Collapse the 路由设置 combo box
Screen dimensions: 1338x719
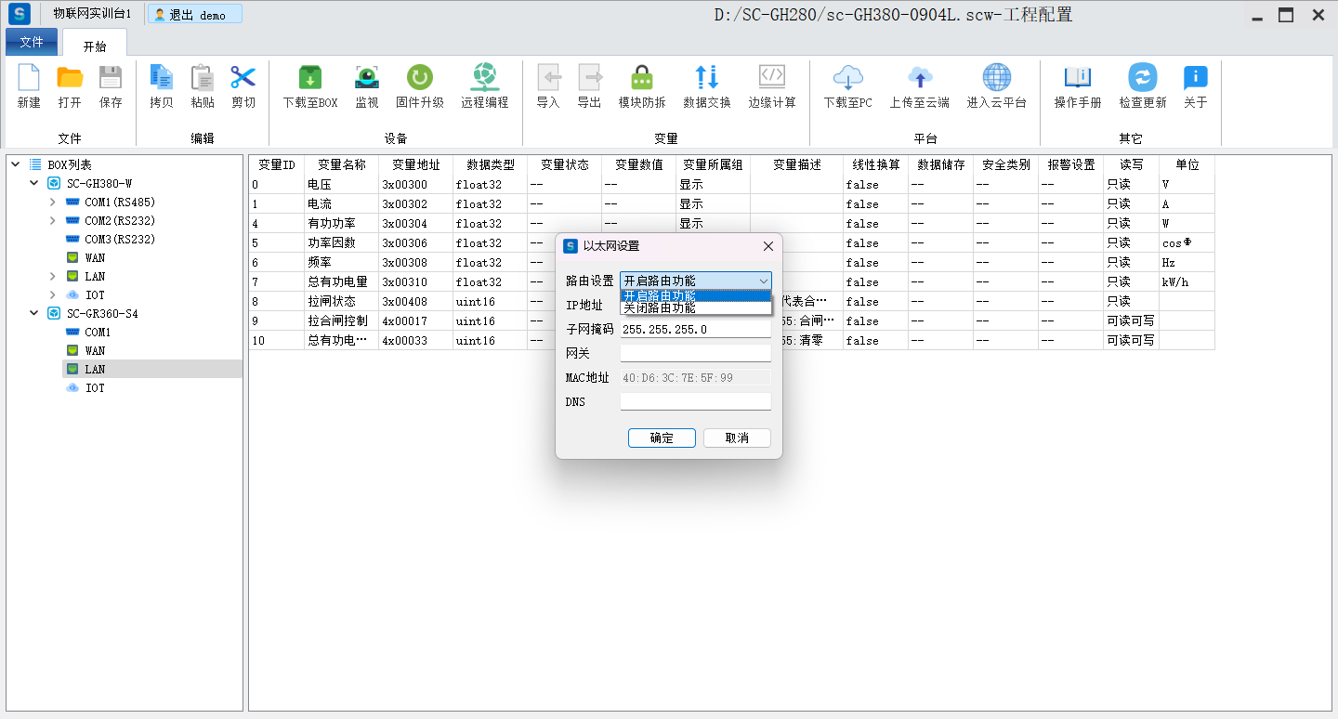click(x=763, y=281)
